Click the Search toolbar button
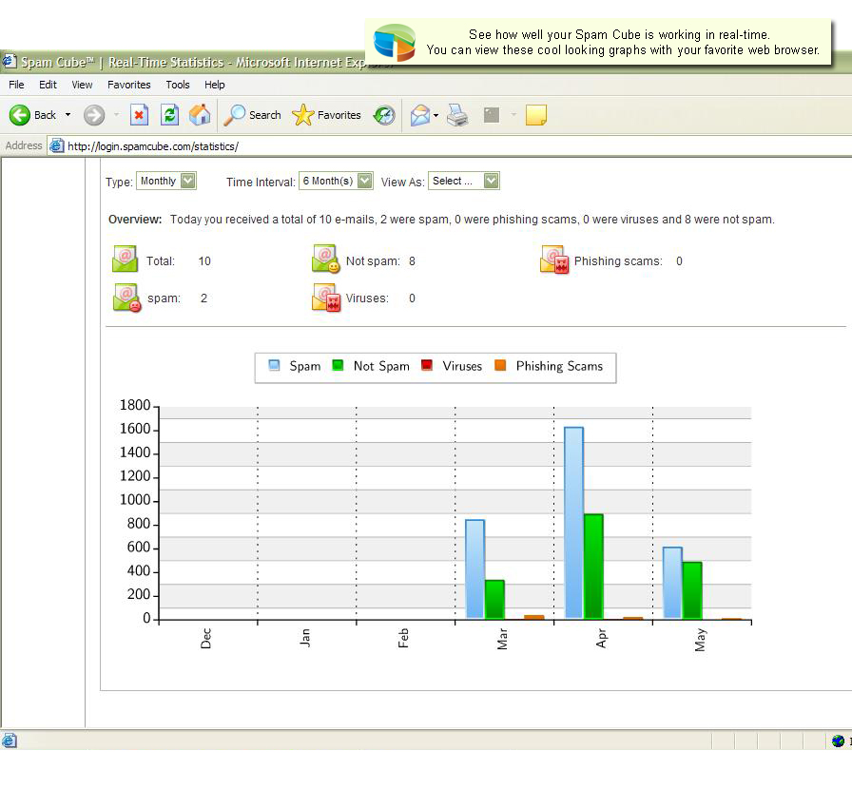This screenshot has height=789, width=852. [x=253, y=115]
